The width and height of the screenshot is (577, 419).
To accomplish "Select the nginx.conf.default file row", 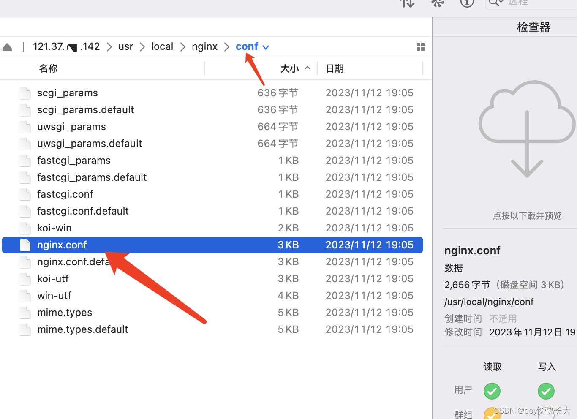I will (x=212, y=262).
